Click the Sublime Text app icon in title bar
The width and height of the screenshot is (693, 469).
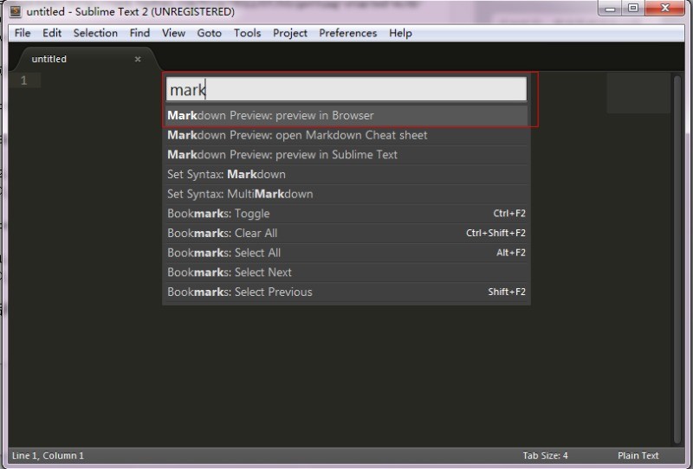pos(15,11)
